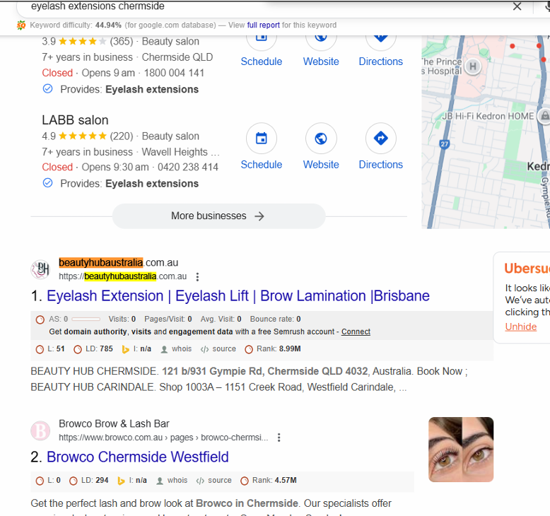Click whois icon under Beauty Hub result
550x516 pixels.
(x=164, y=349)
